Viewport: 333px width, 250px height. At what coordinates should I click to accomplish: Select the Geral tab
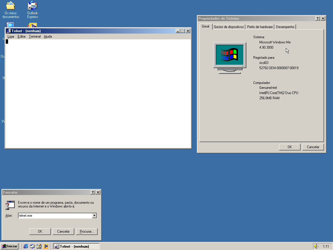tap(206, 26)
